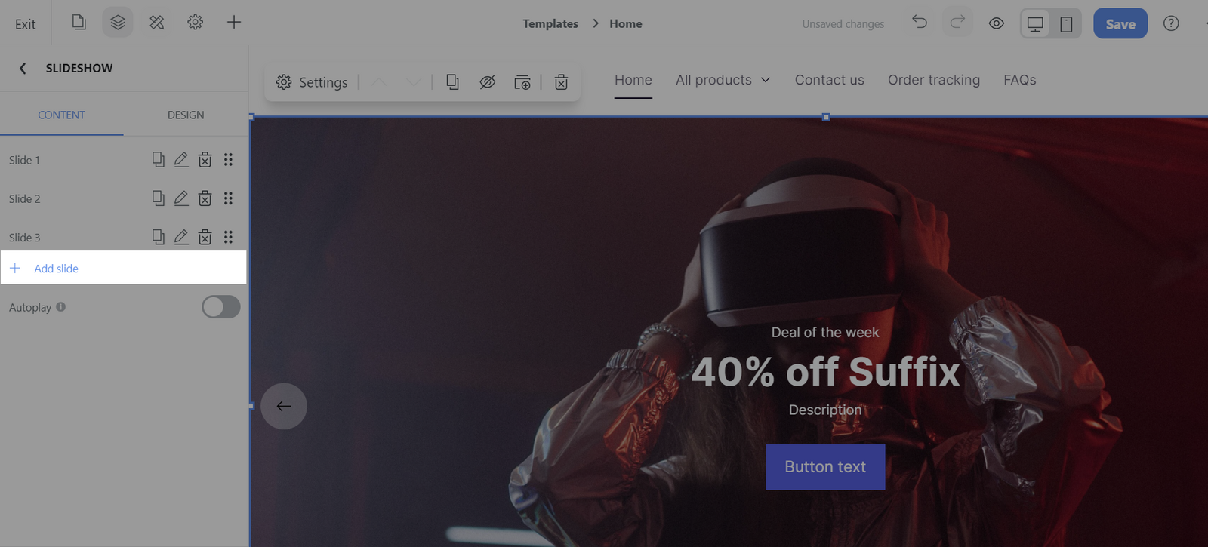Open the Order tracking menu item
1208x547 pixels.
[x=934, y=80]
